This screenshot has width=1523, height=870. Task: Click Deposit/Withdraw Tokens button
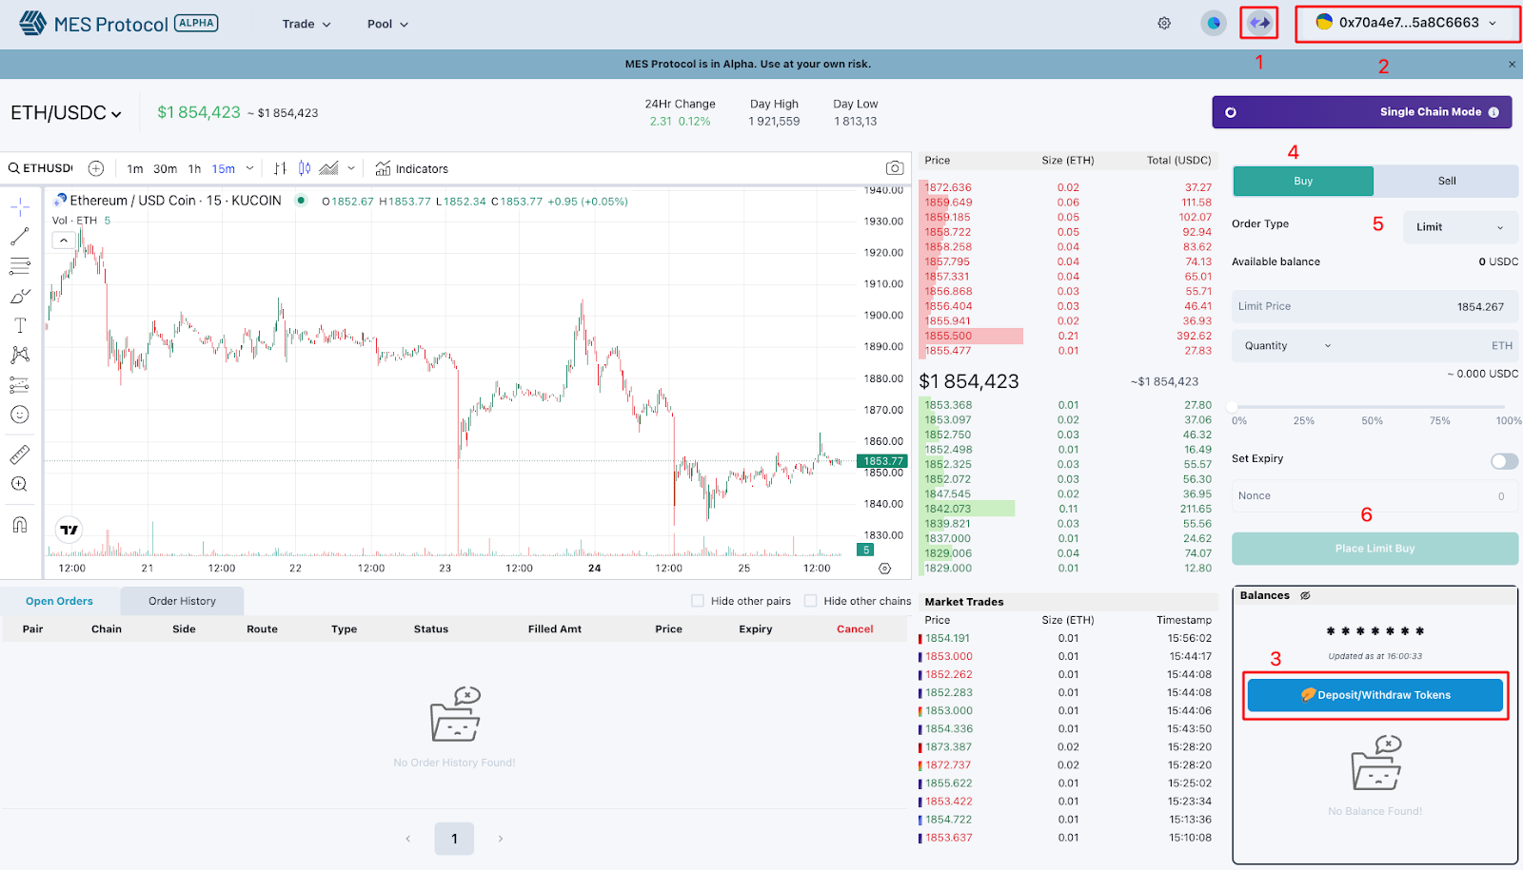(x=1375, y=695)
